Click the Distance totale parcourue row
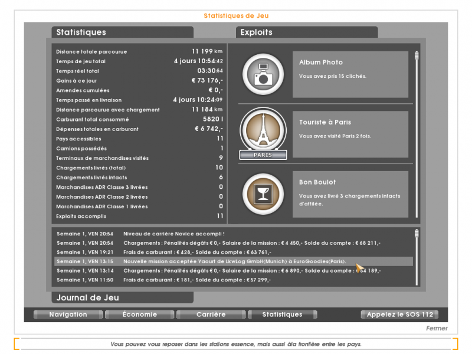The height and width of the screenshot is (354, 472). click(139, 51)
